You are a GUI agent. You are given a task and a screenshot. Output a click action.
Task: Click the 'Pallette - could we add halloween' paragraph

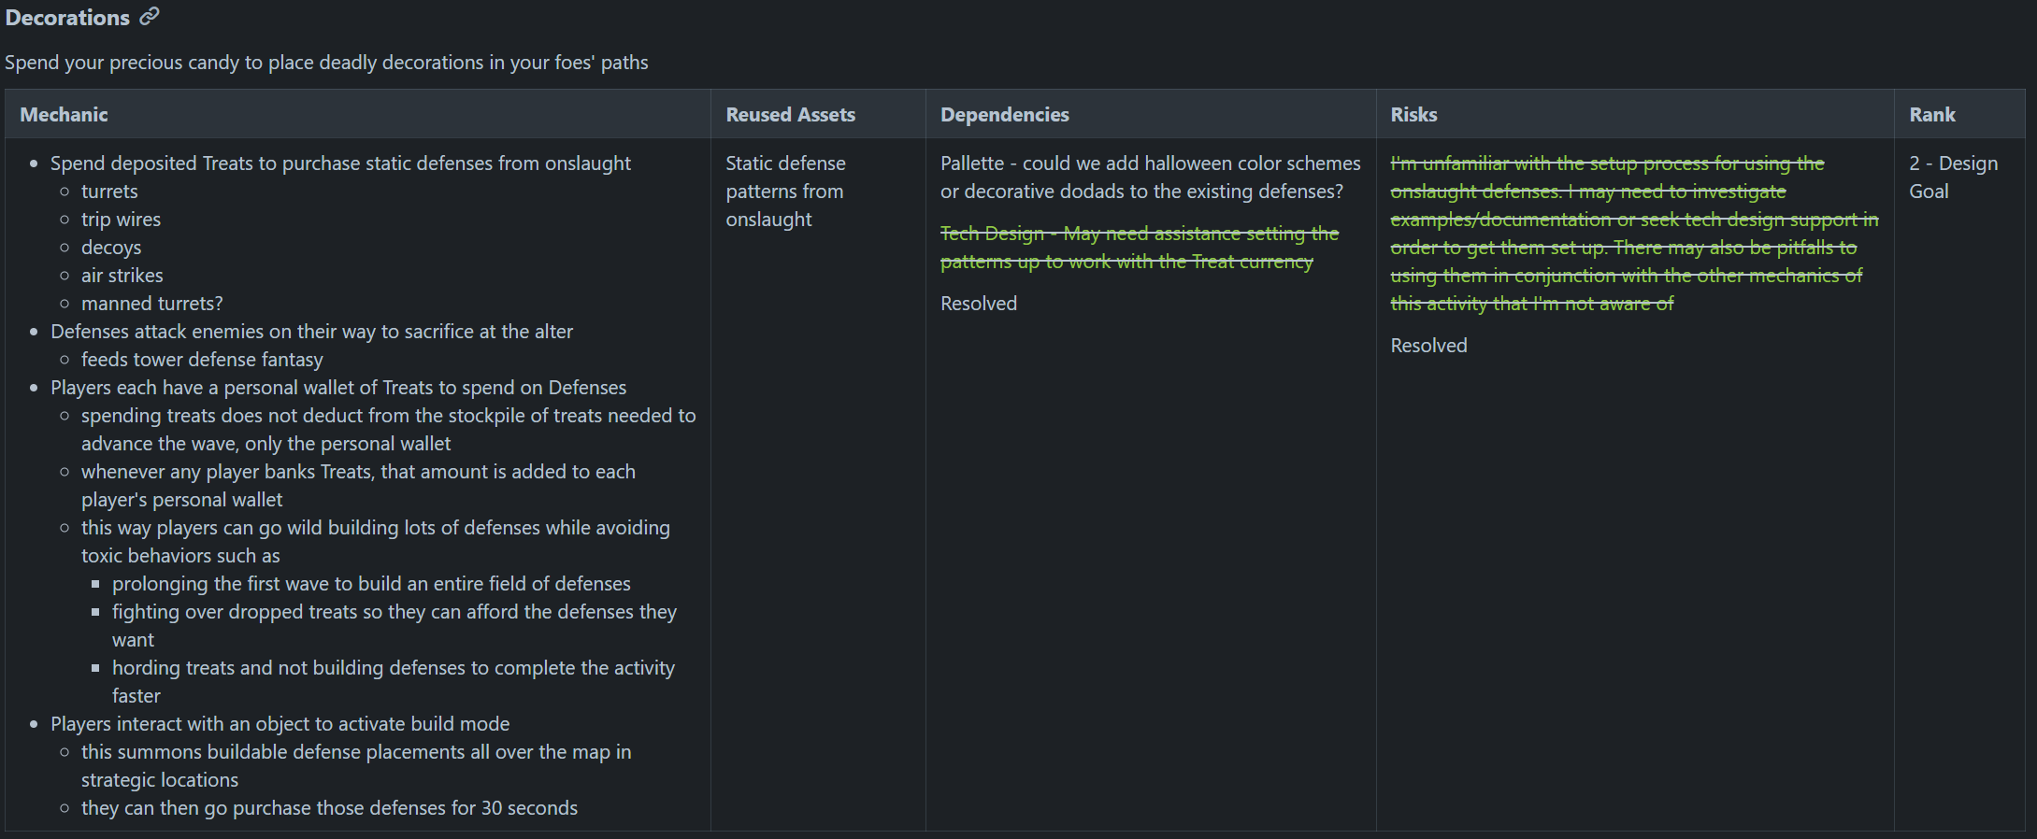click(x=1151, y=178)
